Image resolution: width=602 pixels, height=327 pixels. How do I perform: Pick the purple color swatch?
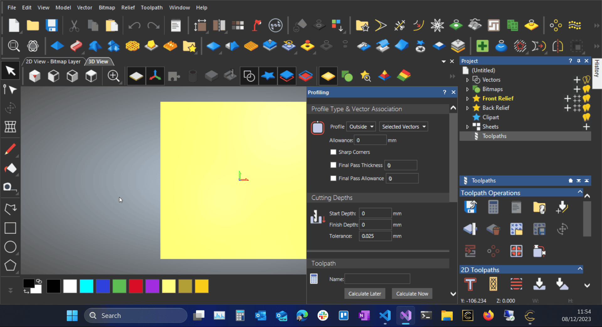pyautogui.click(x=152, y=286)
